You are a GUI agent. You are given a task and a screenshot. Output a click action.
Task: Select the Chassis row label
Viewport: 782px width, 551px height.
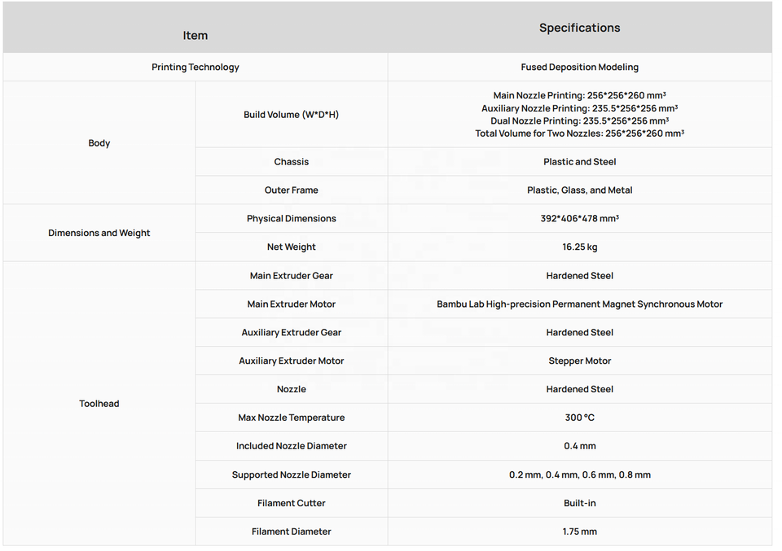(x=292, y=162)
